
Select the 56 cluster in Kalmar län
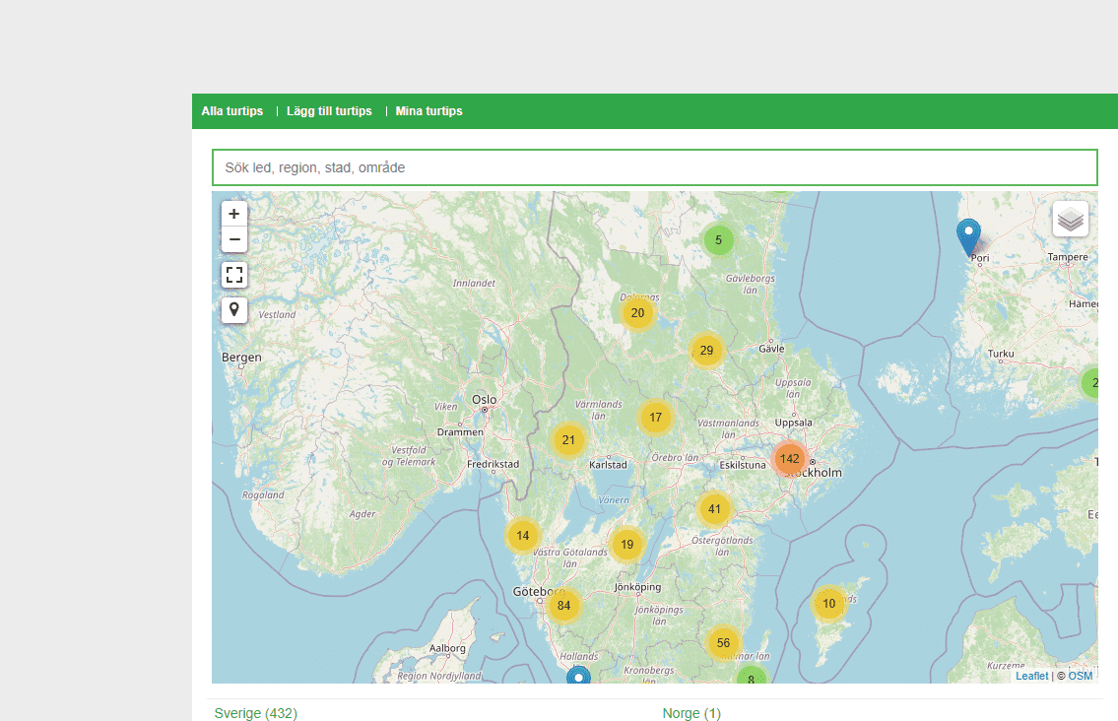[x=723, y=643]
